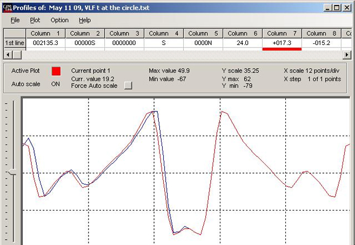Open the Help menu
This screenshot has width=355, height=245.
(x=85, y=20)
